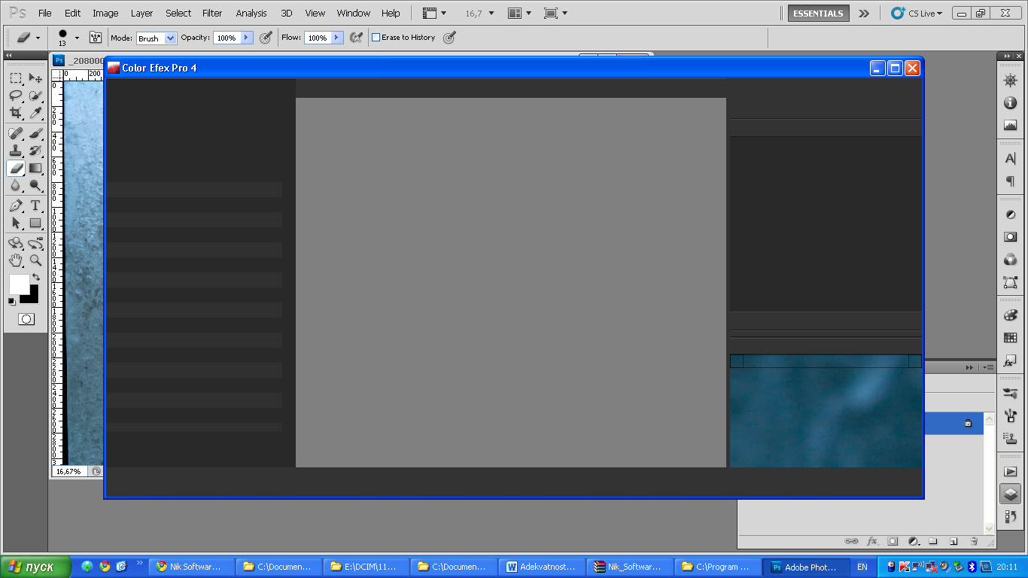The height and width of the screenshot is (578, 1028).
Task: Pick the Horizontal Type tool
Action: click(35, 205)
